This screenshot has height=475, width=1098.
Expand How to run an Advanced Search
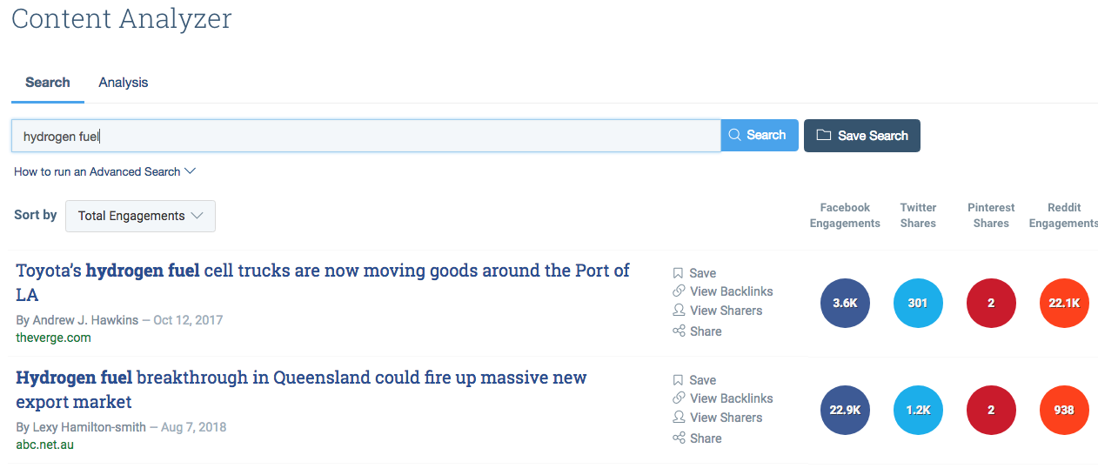click(104, 171)
